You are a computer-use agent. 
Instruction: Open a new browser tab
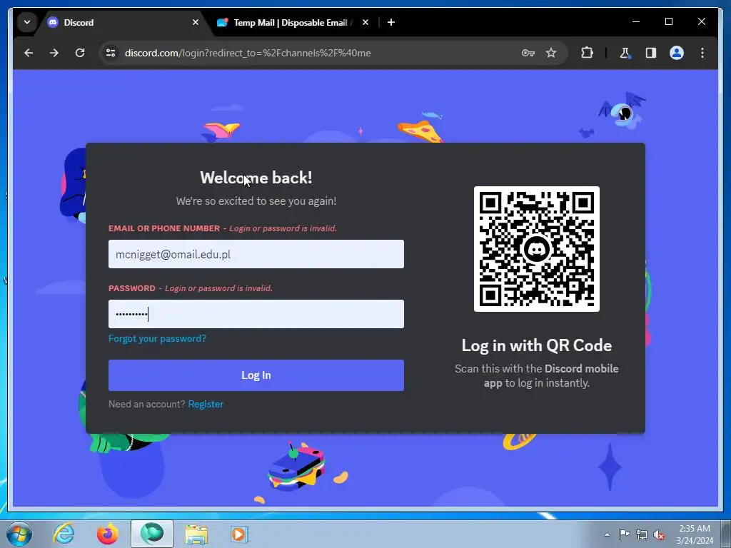click(x=391, y=22)
